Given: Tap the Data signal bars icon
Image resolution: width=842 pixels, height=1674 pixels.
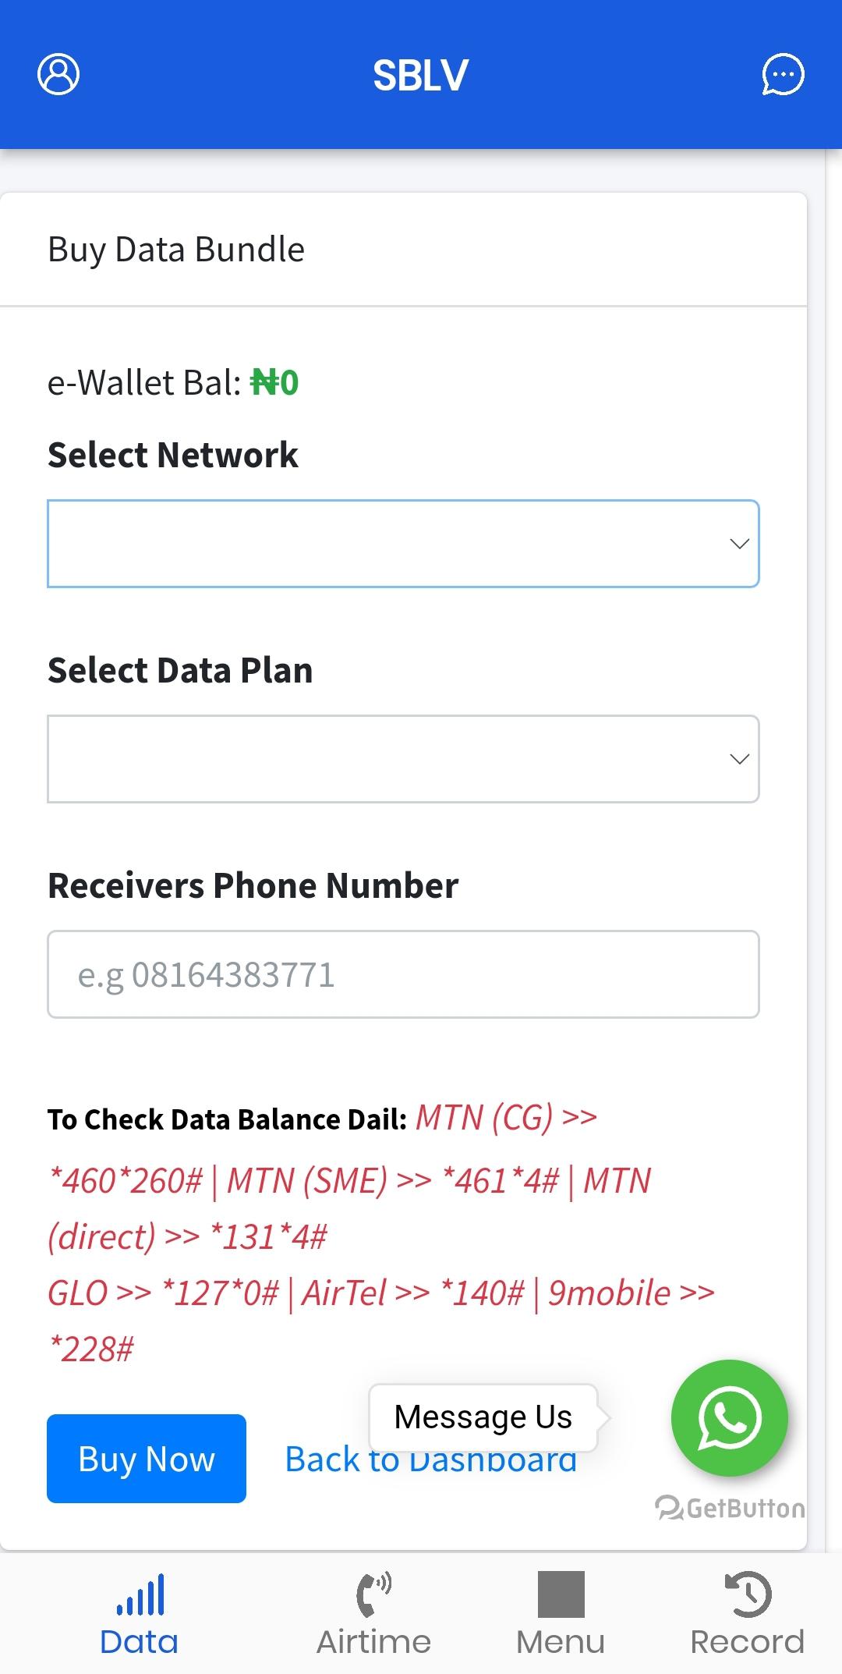Looking at the screenshot, I should (140, 1594).
